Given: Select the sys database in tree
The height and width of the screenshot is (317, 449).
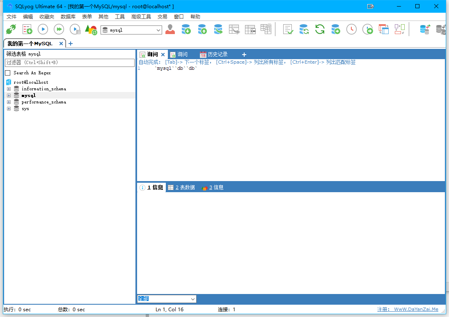Looking at the screenshot, I should click(x=25, y=109).
